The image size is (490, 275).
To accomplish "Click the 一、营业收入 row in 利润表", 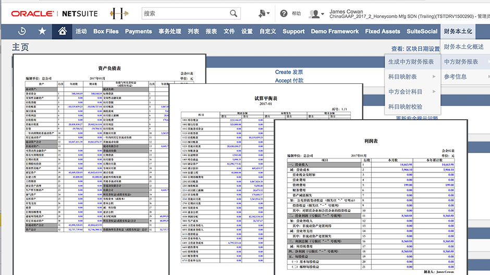I will coord(371,165).
